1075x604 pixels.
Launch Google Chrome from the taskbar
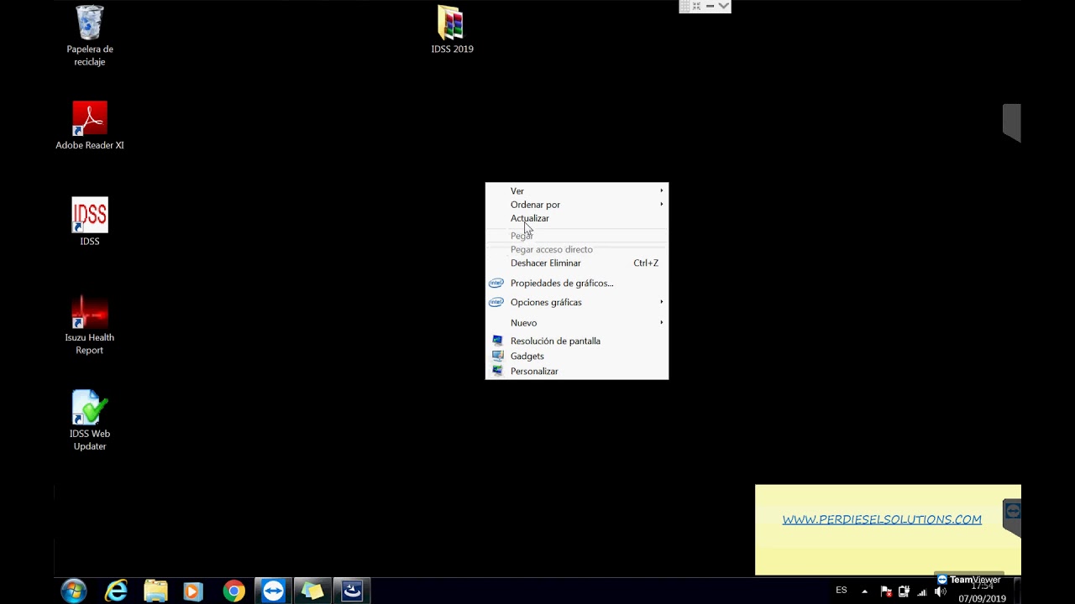[233, 591]
